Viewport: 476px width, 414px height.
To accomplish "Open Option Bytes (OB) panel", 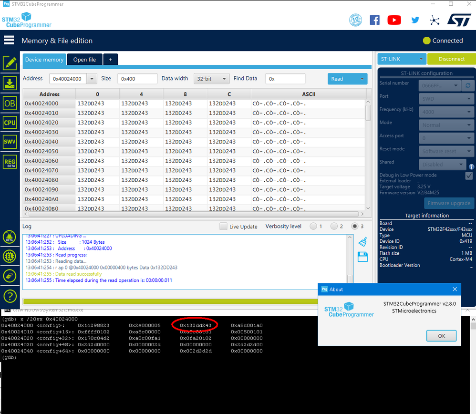I will (x=10, y=103).
